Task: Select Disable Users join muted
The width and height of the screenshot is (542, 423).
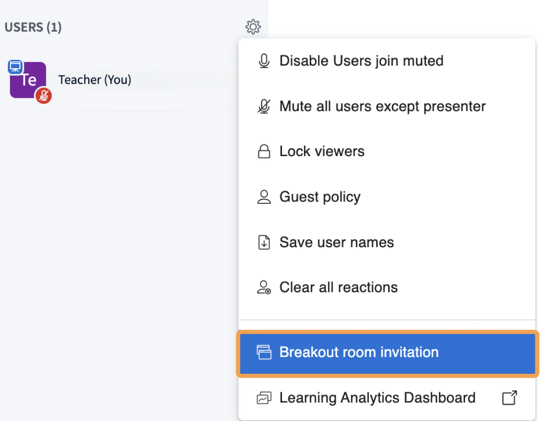Action: coord(361,61)
